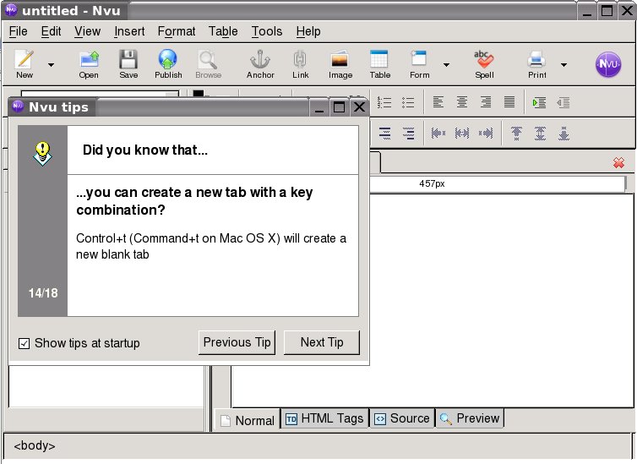
Task: Click the Did you know that heading
Action: click(x=145, y=150)
